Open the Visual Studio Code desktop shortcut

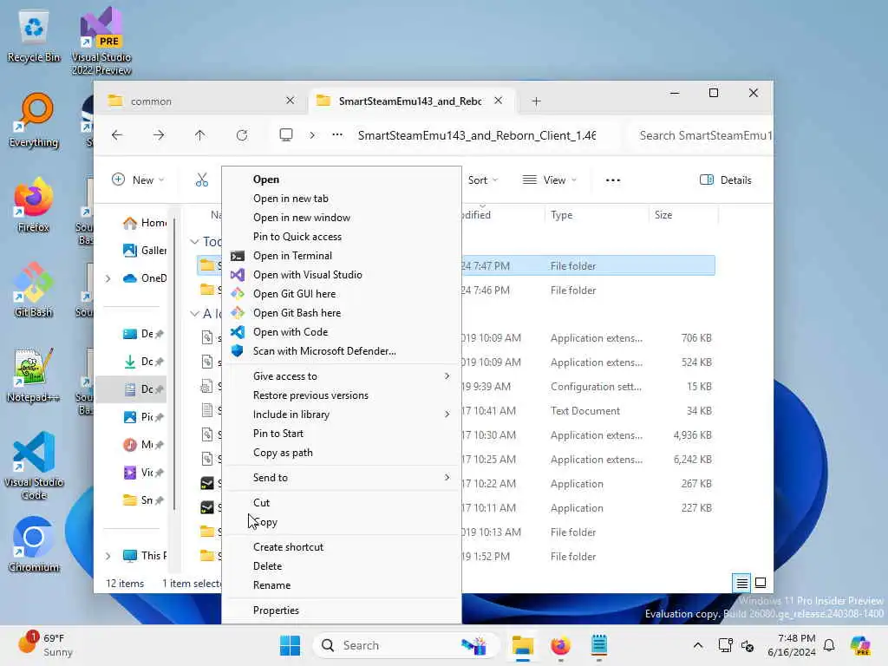click(34, 466)
